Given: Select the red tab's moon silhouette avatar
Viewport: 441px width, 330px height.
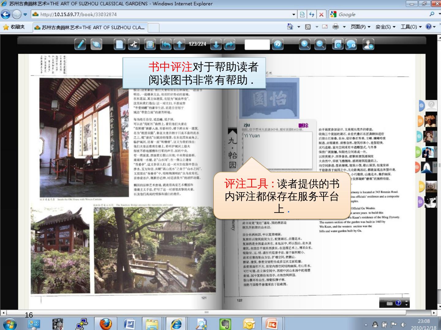Looking at the screenshot, I should click(x=427, y=167).
